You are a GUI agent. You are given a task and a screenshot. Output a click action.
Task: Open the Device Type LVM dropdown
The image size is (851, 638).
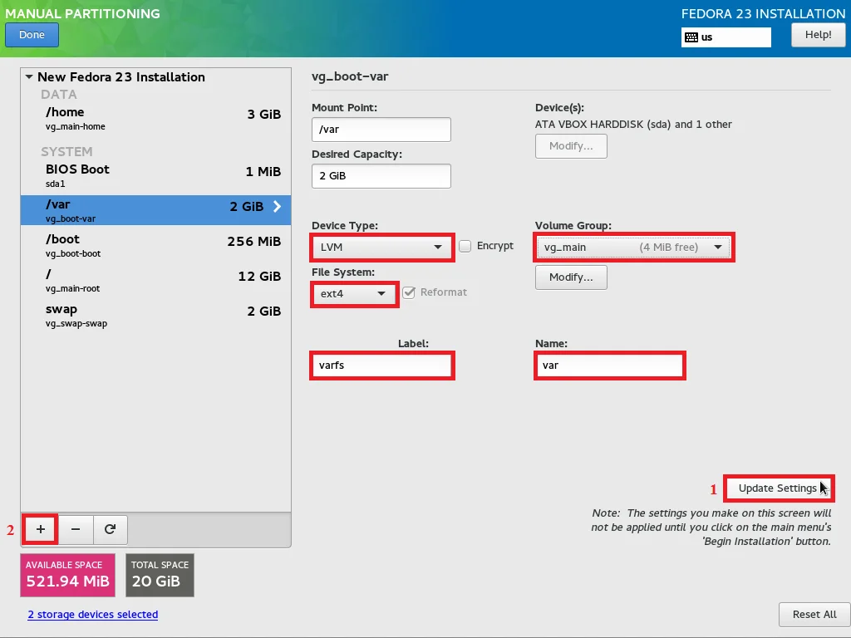tap(381, 248)
